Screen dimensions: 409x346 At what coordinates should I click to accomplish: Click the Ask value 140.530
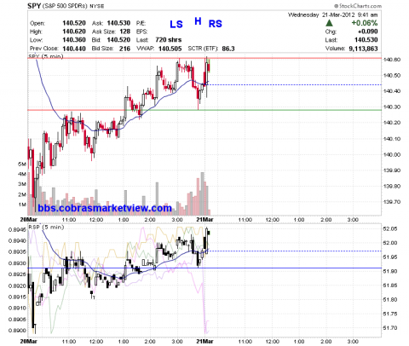click(118, 23)
